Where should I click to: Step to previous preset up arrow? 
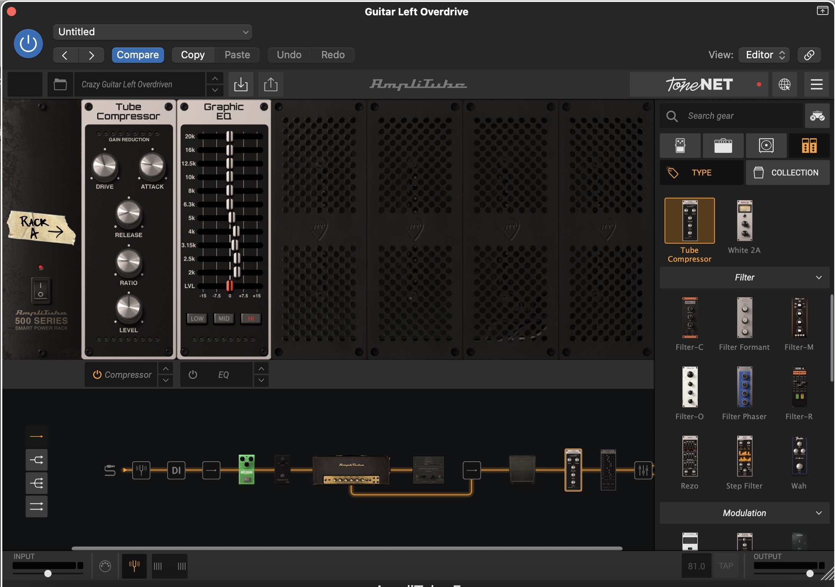click(x=215, y=79)
